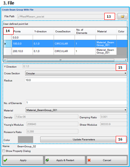
Task: Select the point cell 200,10,0
Action: 22,51
